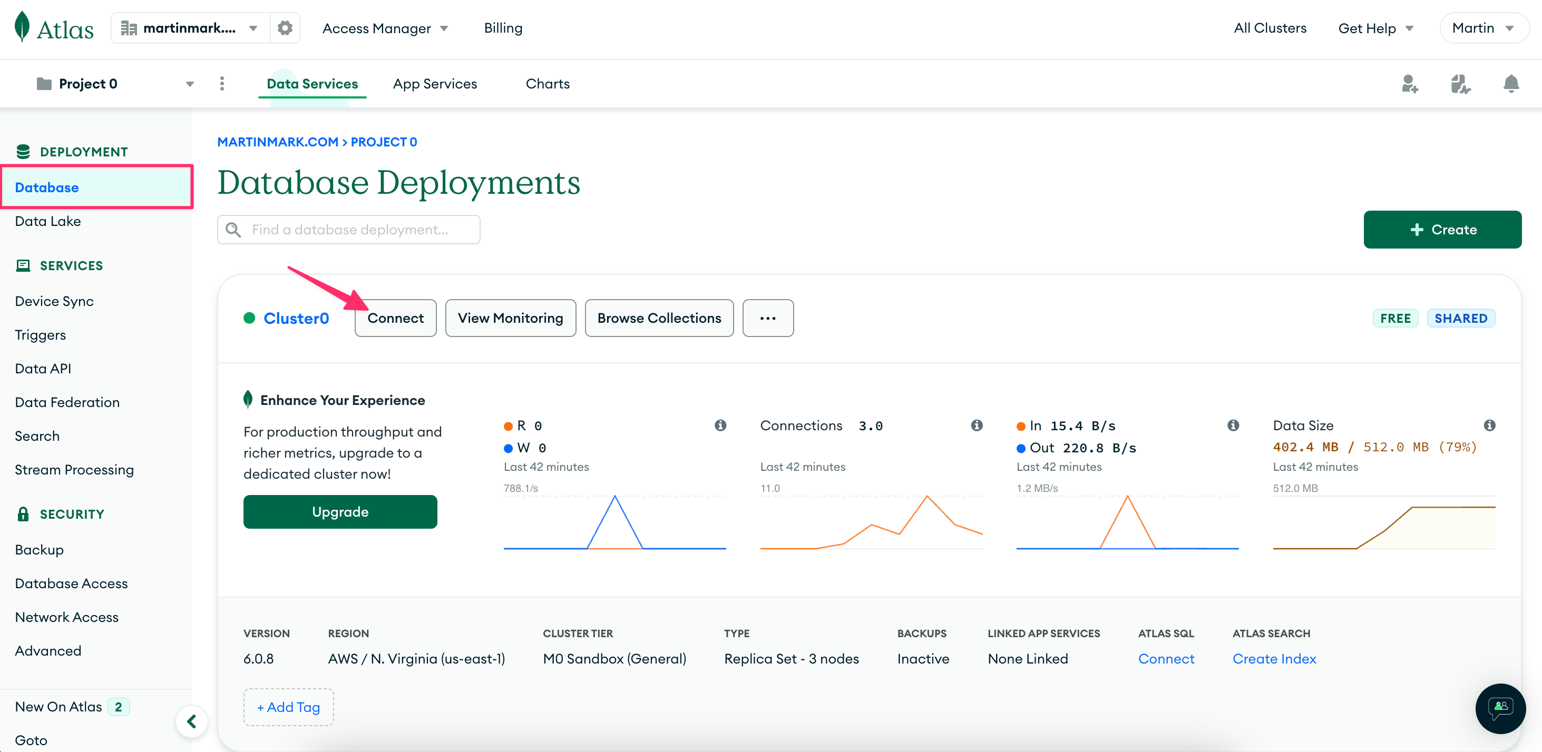Image resolution: width=1542 pixels, height=752 pixels.
Task: Click the FREE tier badge
Action: (x=1395, y=318)
